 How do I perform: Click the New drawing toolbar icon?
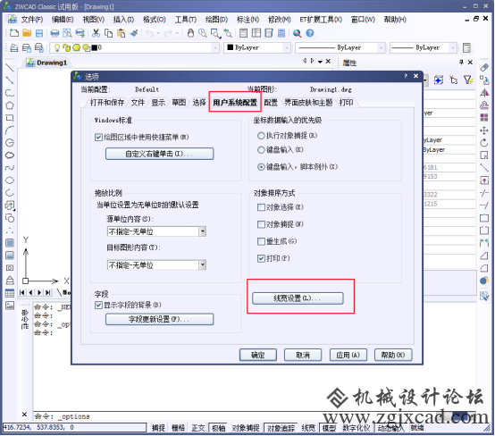pyautogui.click(x=14, y=33)
